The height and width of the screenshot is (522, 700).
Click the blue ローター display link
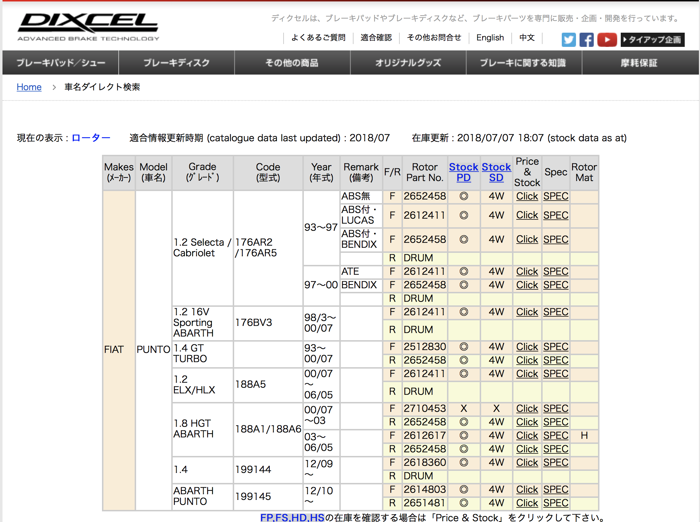tap(91, 138)
